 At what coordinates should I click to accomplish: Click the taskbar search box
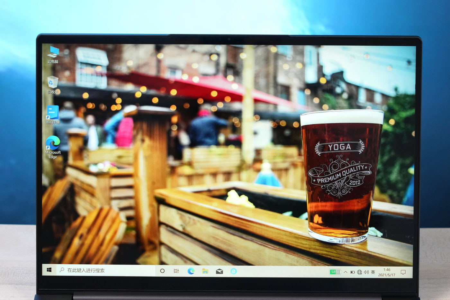coord(105,270)
